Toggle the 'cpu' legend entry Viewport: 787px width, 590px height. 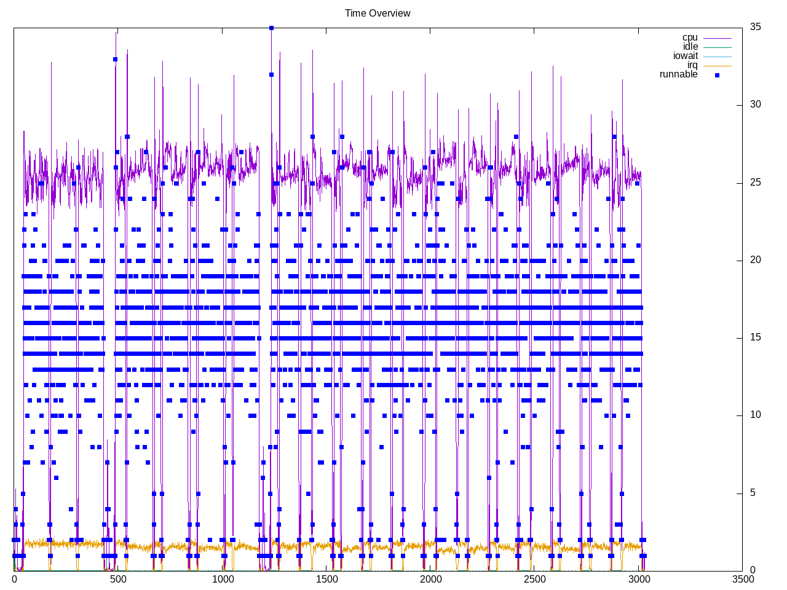click(x=690, y=38)
